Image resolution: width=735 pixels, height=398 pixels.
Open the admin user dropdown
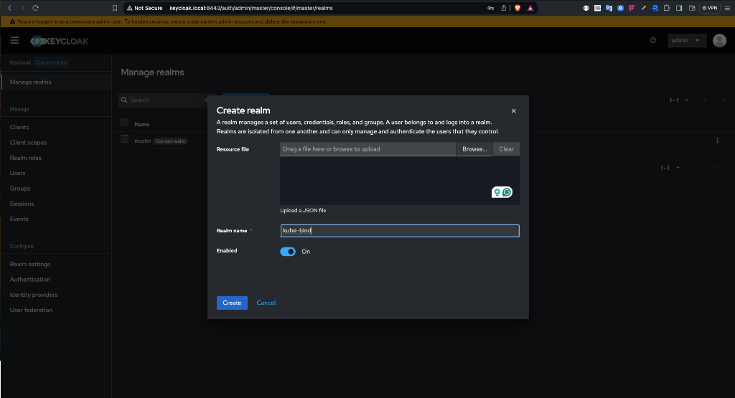pyautogui.click(x=687, y=40)
